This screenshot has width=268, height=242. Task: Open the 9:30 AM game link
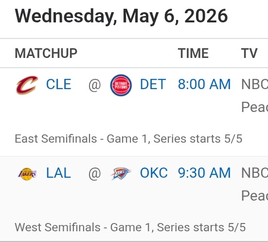[x=204, y=173]
